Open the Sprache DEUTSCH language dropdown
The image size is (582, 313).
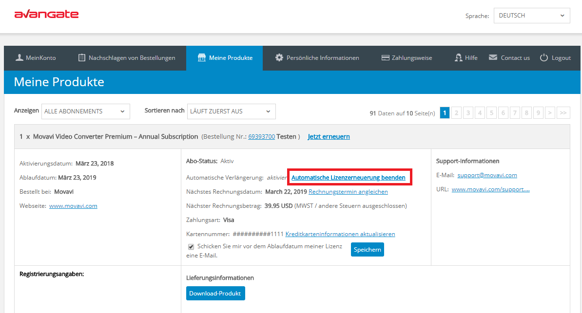(x=531, y=16)
